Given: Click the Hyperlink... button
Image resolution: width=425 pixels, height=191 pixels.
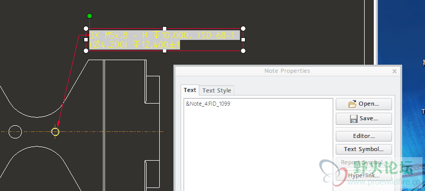Looking at the screenshot, I should click(364, 176).
